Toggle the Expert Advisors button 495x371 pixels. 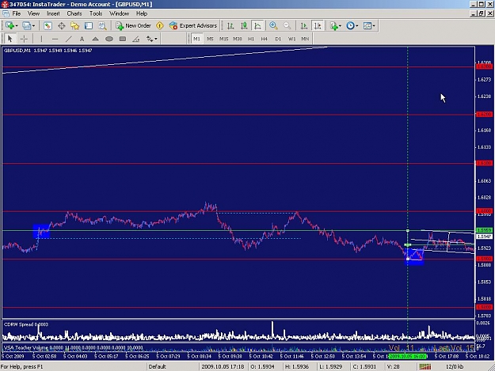[193, 26]
